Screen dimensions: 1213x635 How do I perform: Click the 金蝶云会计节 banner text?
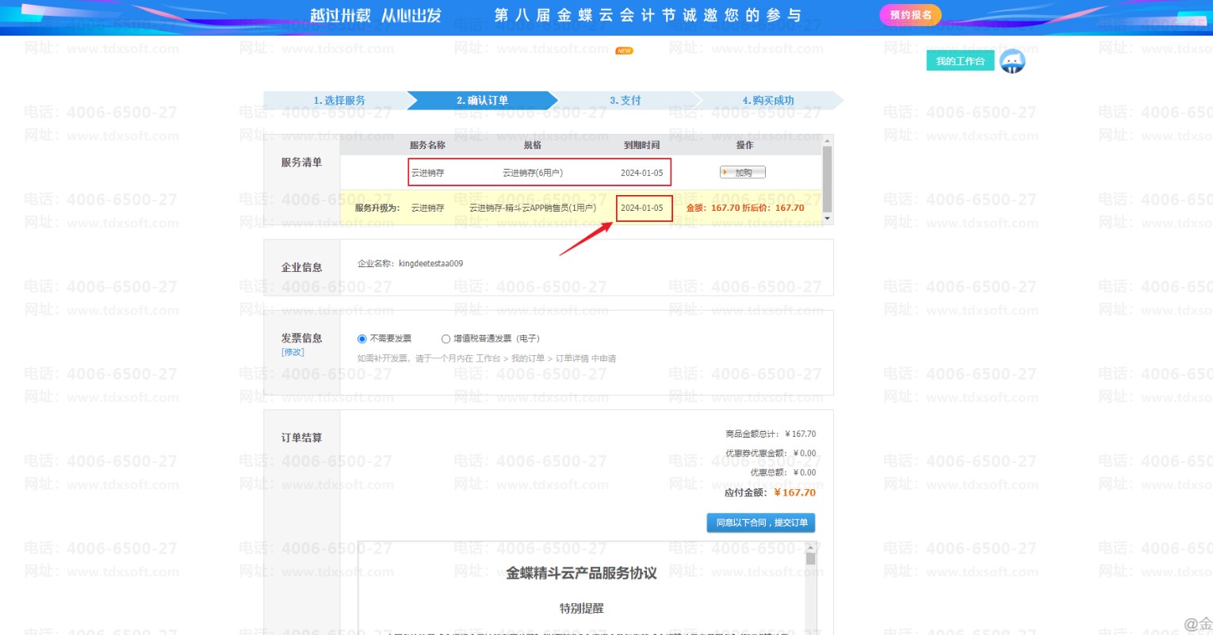pyautogui.click(x=647, y=15)
